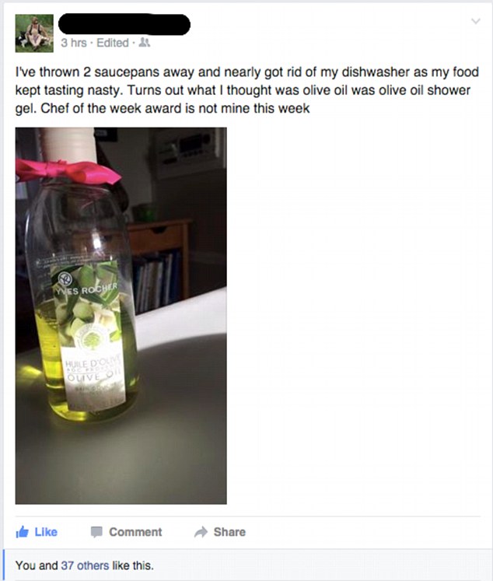View edit history via 'Edited' link
The image size is (493, 581).
pos(113,43)
